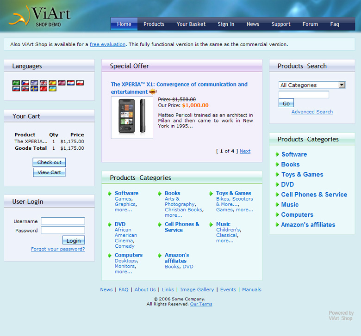Open the Forum navigation item
This screenshot has width=361, height=336.
coord(310,24)
